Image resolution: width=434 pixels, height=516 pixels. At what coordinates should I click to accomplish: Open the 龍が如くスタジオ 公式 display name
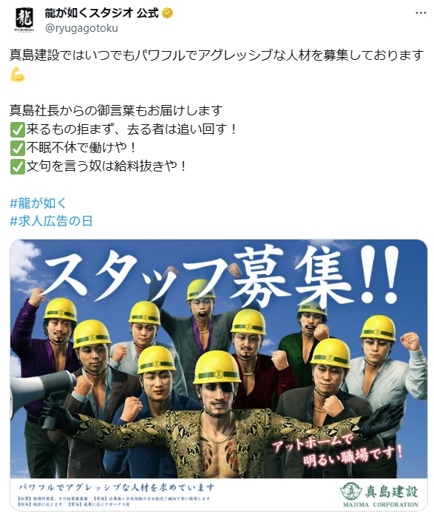pos(102,13)
